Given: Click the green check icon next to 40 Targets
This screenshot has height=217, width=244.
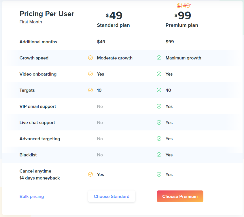Looking at the screenshot, I should (x=159, y=90).
